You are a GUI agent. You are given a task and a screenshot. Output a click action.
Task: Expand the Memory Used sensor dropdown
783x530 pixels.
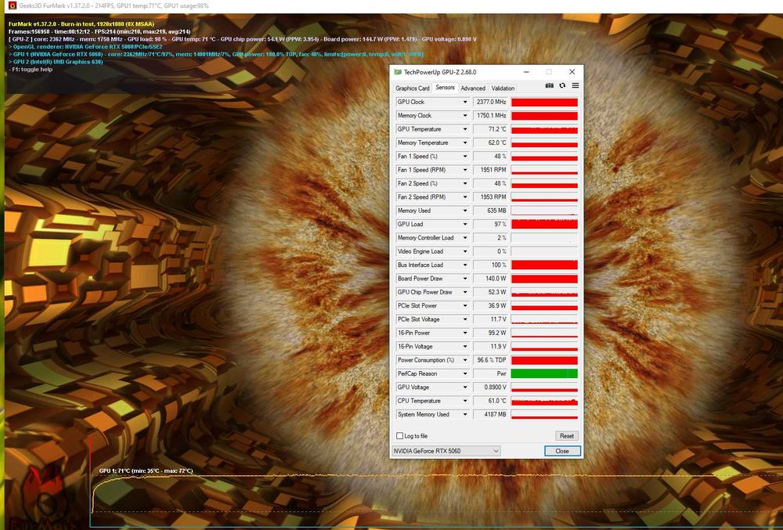point(465,211)
